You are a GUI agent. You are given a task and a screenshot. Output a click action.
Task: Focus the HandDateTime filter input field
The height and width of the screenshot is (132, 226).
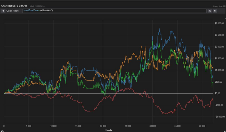click(x=114, y=11)
